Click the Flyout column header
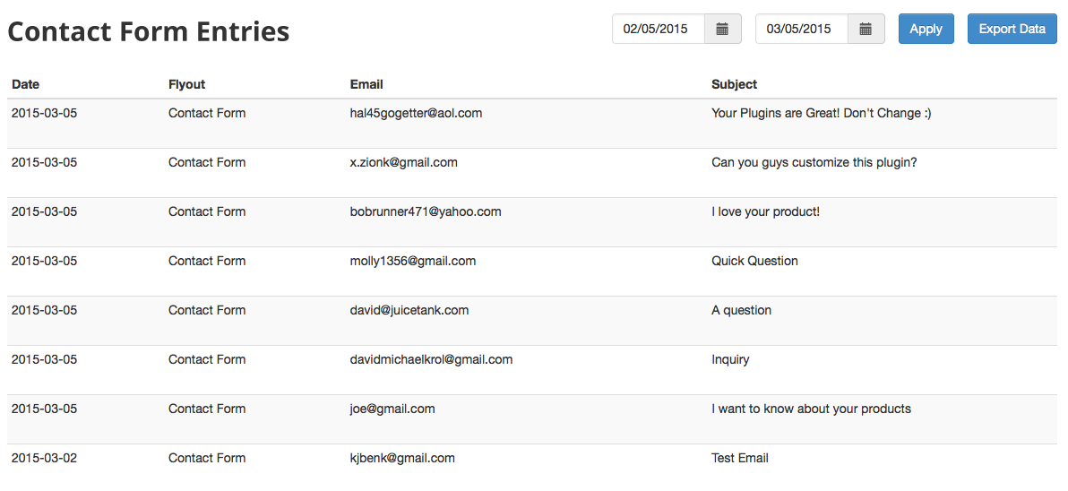1068x491 pixels. tap(186, 84)
